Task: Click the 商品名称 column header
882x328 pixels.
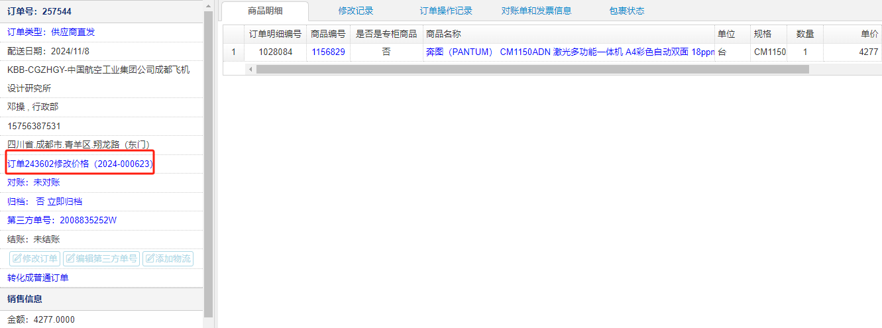Action: pyautogui.click(x=569, y=34)
